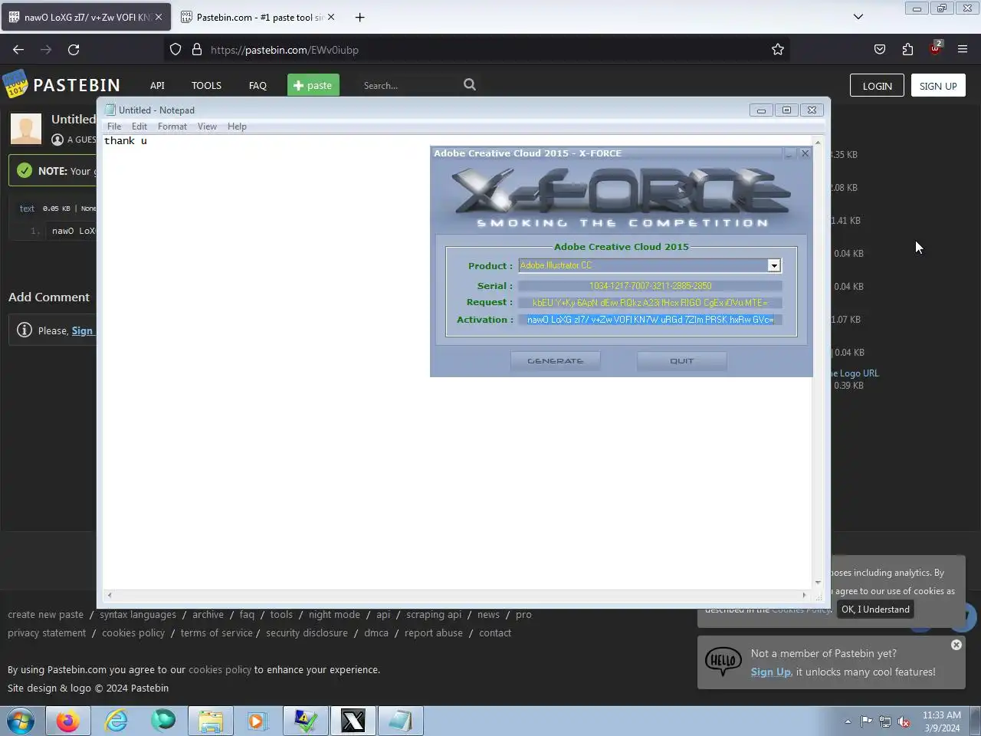
Task: Open the media player taskbar icon
Action: coord(258,721)
